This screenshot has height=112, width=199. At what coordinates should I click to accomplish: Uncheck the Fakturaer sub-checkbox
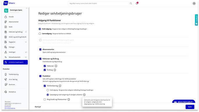[x=45, y=66]
